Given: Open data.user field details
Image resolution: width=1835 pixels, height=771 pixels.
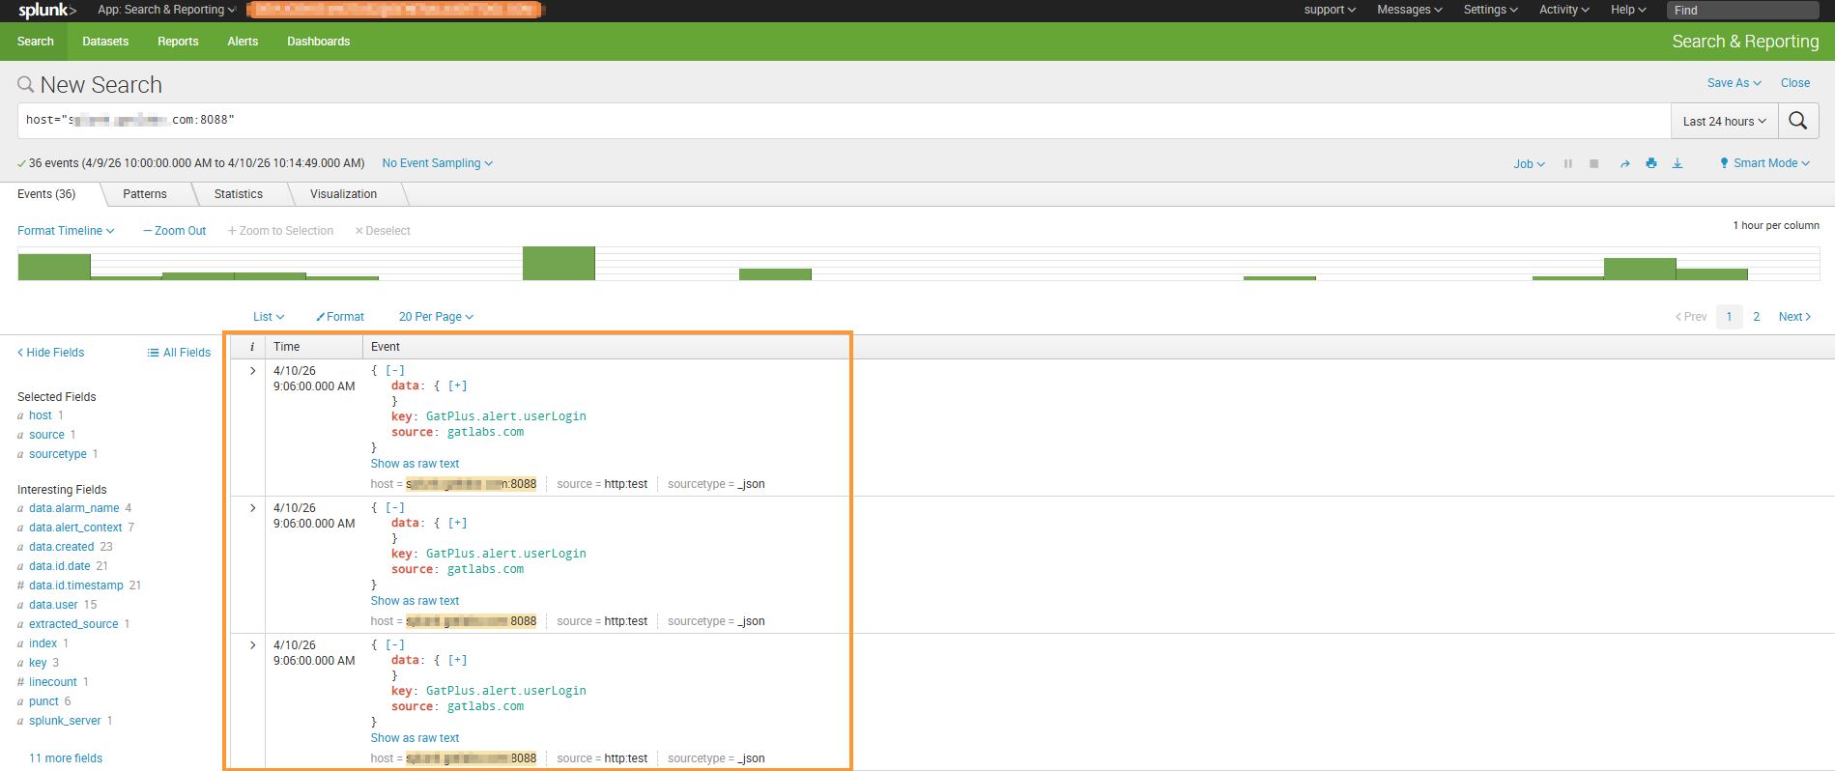Looking at the screenshot, I should coord(53,605).
